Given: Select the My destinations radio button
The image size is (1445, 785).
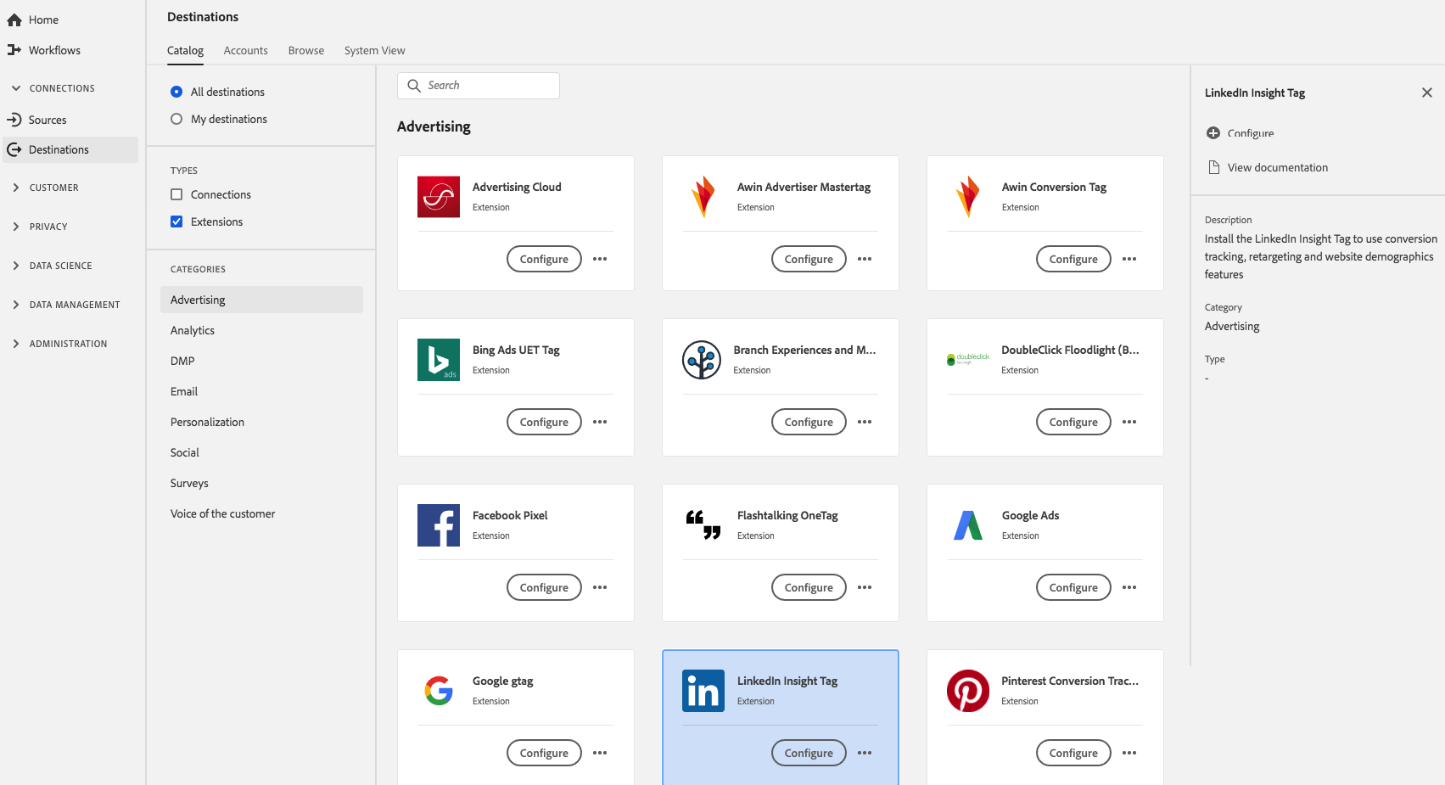Looking at the screenshot, I should (176, 119).
